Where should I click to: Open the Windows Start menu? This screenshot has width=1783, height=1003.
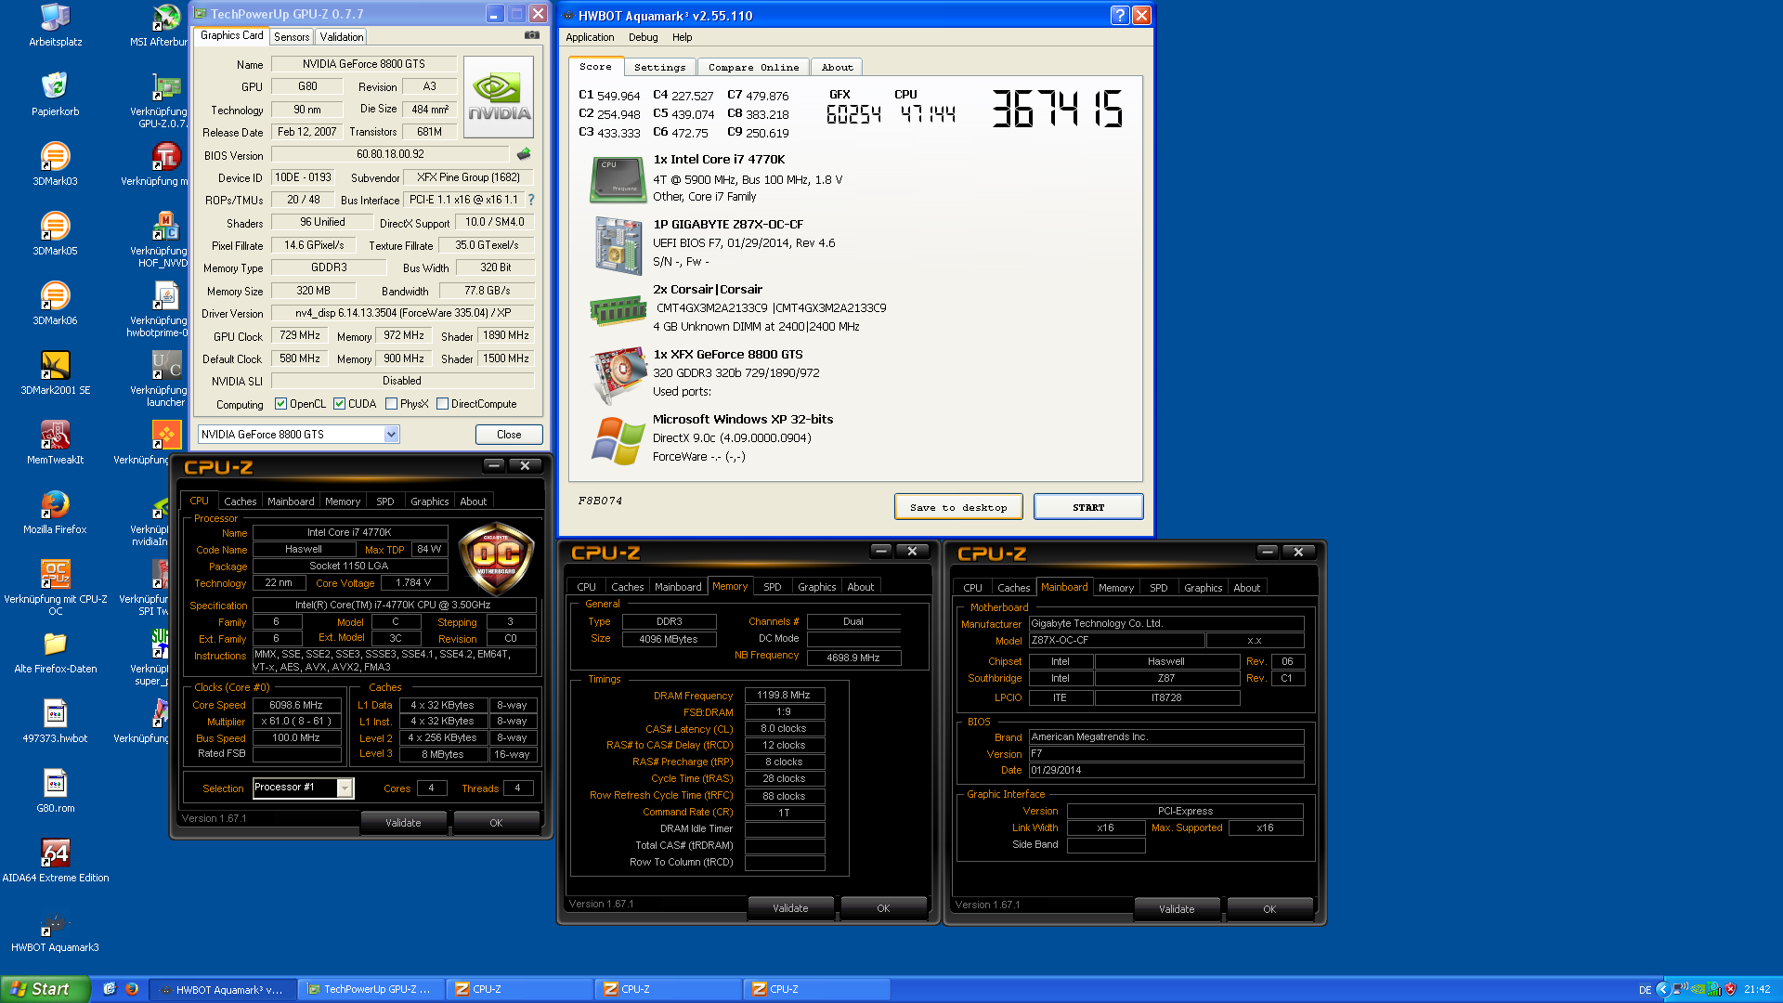point(46,989)
